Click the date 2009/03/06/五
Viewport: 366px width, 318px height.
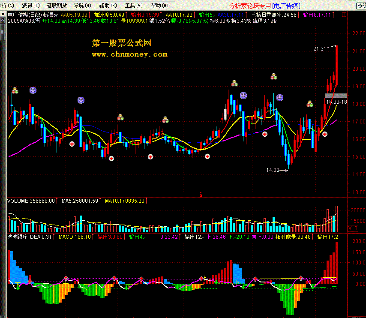(24, 21)
